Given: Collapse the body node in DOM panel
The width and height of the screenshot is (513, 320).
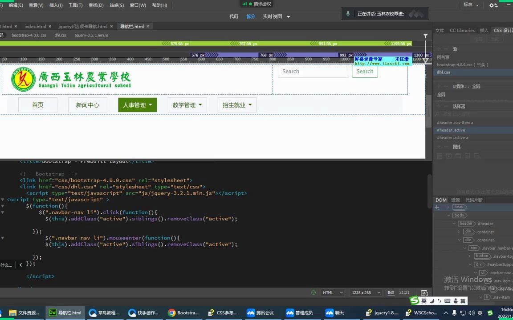Looking at the screenshot, I should coord(449,215).
